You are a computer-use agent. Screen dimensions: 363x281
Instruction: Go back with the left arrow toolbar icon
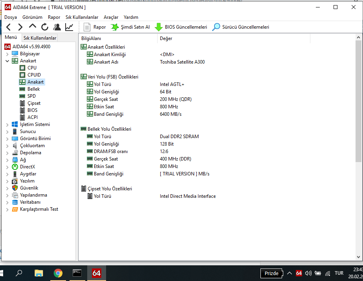[x=9, y=27]
